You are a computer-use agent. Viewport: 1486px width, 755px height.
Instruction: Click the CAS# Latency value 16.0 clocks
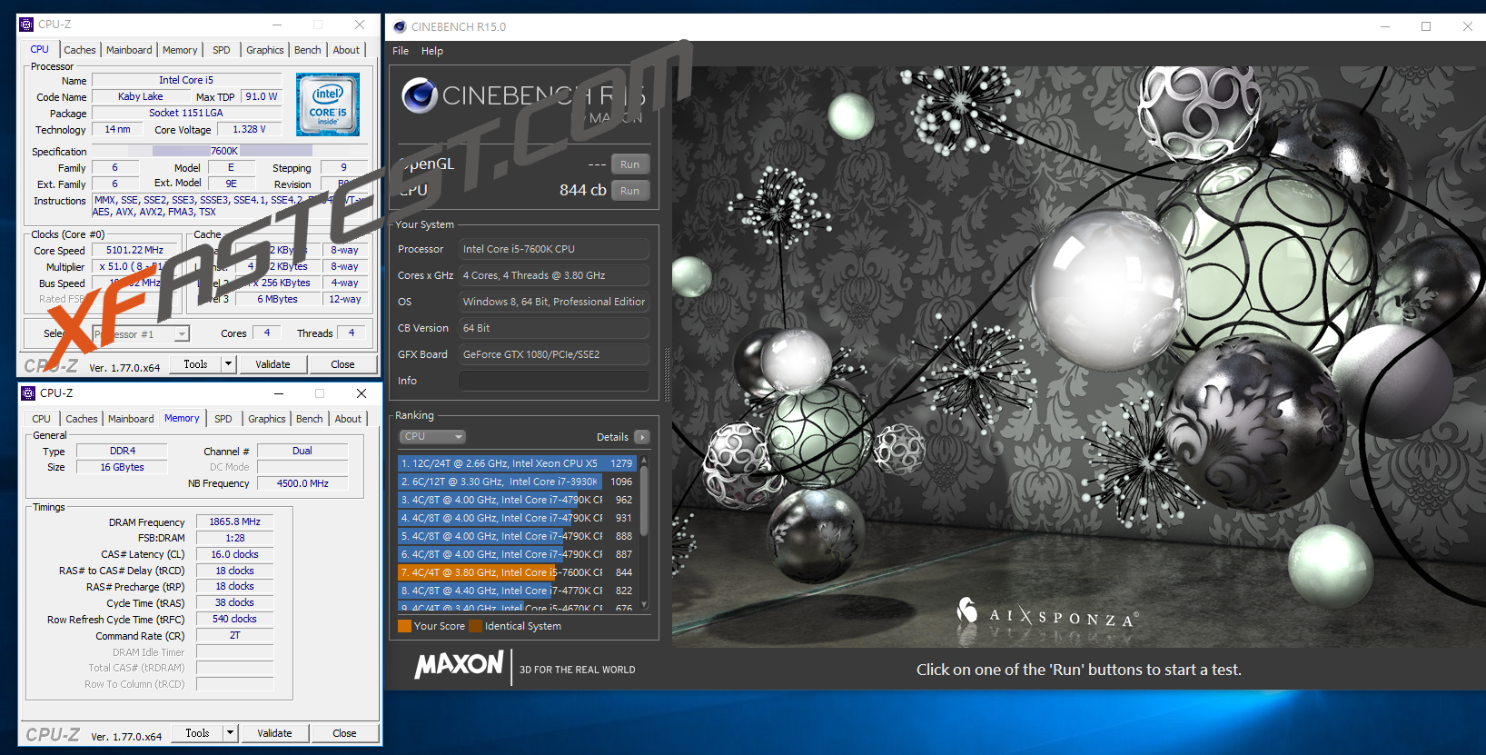click(x=234, y=554)
